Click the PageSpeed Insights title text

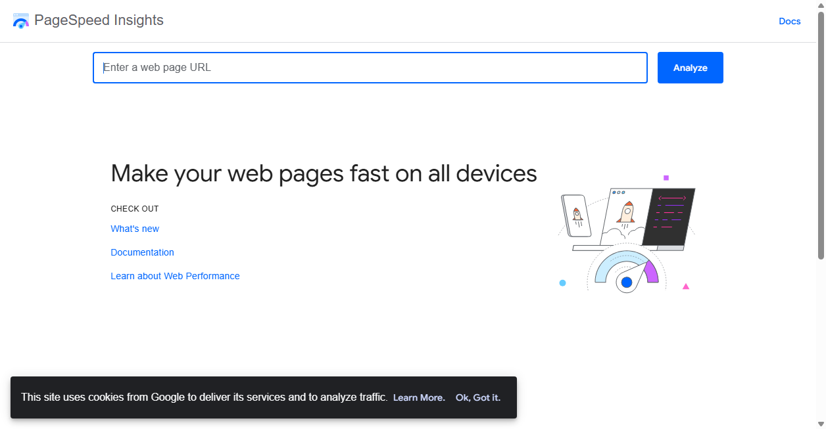pos(99,20)
